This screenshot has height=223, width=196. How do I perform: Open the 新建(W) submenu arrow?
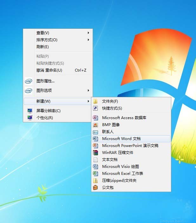88,101
